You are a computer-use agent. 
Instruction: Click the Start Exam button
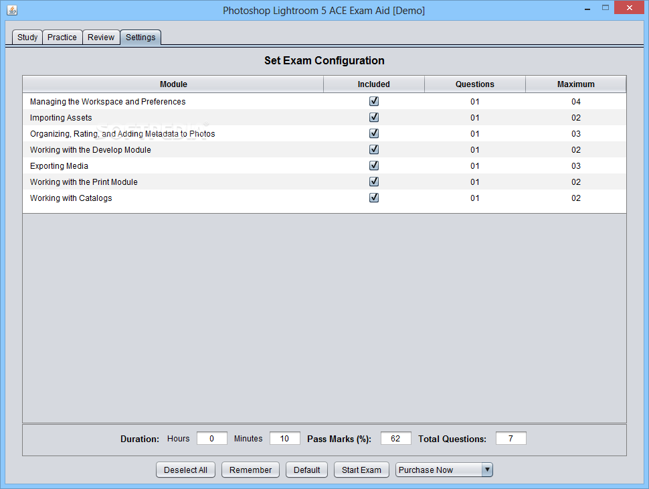tap(361, 470)
